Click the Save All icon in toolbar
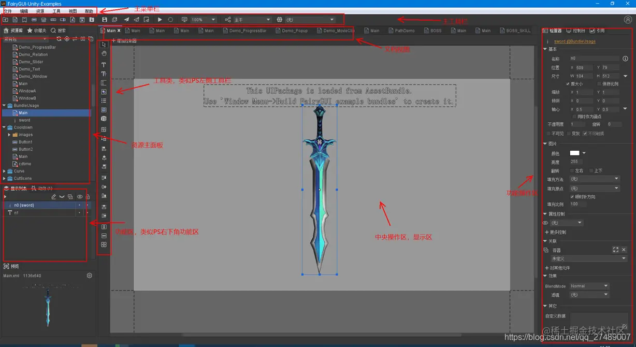 point(114,20)
